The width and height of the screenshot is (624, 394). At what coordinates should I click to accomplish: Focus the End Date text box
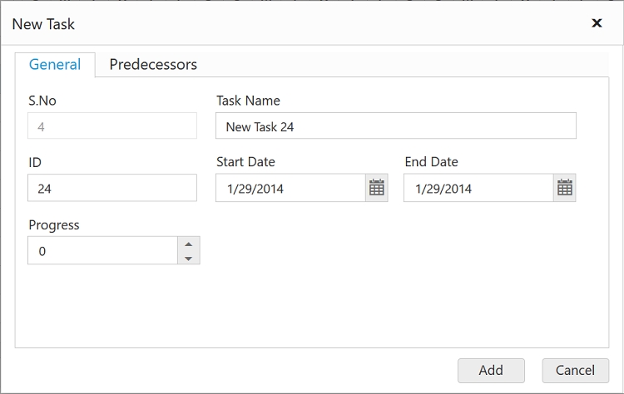click(x=478, y=188)
